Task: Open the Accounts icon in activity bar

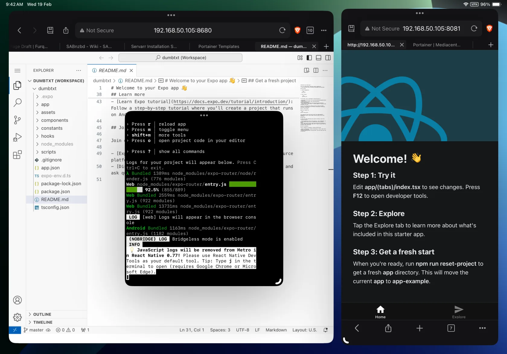Action: coord(18,300)
